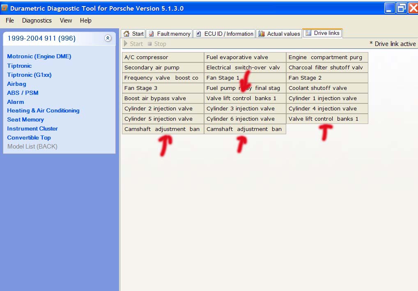Open the Diagnostics menu

[37, 21]
